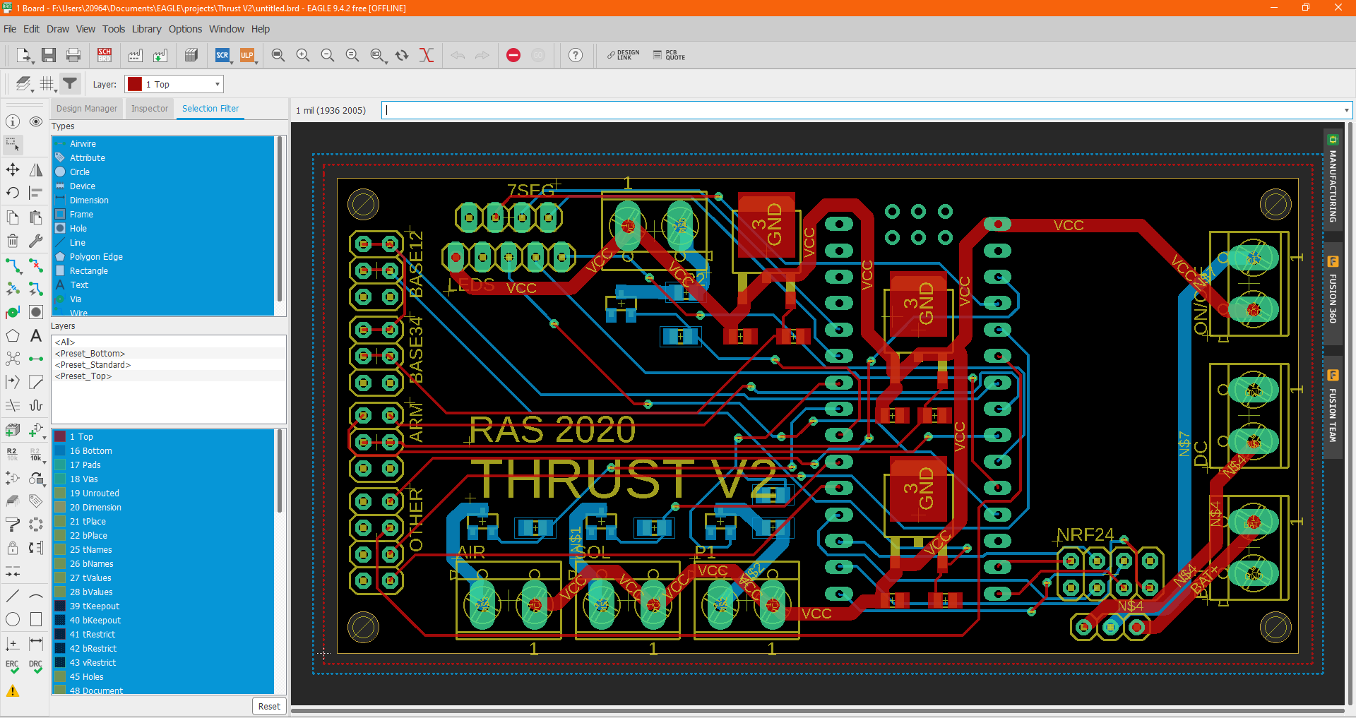This screenshot has height=718, width=1356.
Task: Select the Route airwire tool
Action: [x=13, y=266]
